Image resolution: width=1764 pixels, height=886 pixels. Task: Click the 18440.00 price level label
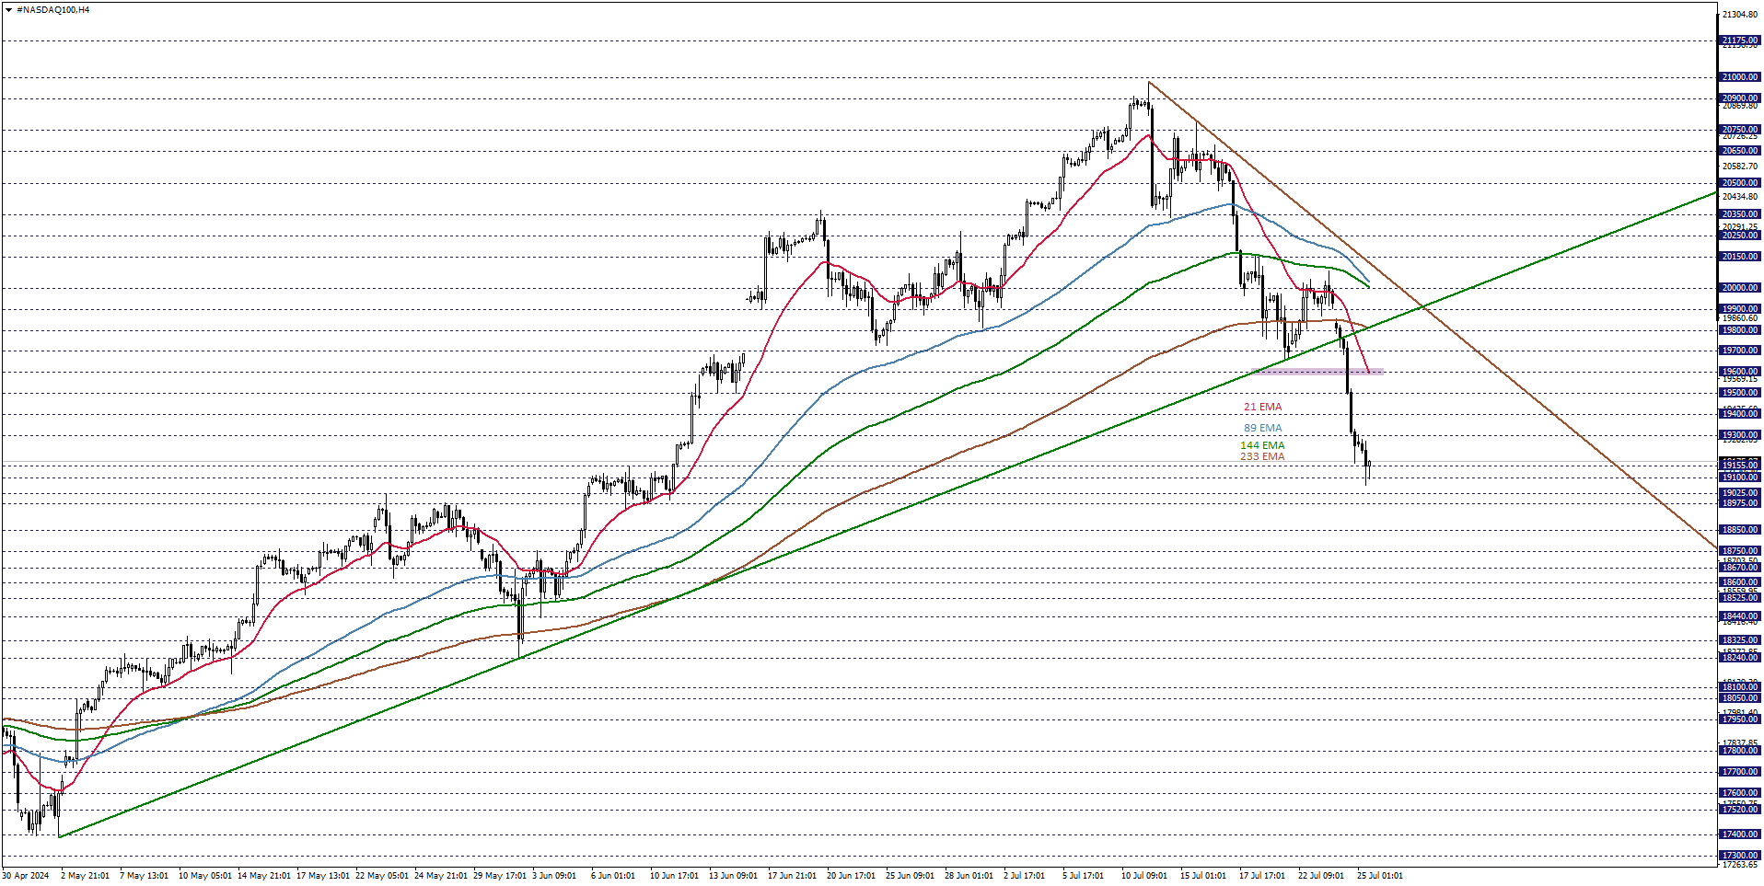pos(1740,616)
